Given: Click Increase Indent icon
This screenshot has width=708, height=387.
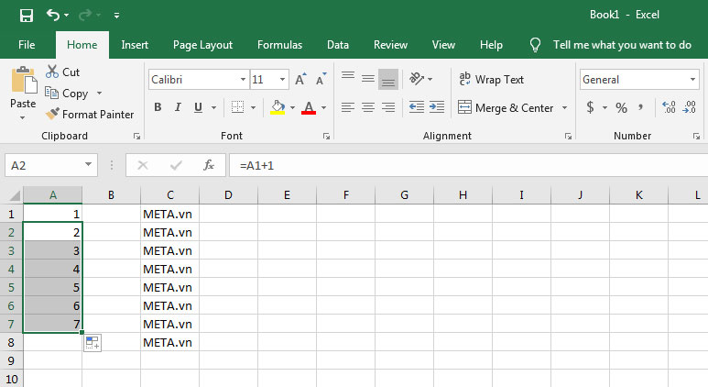Looking at the screenshot, I should [x=437, y=107].
